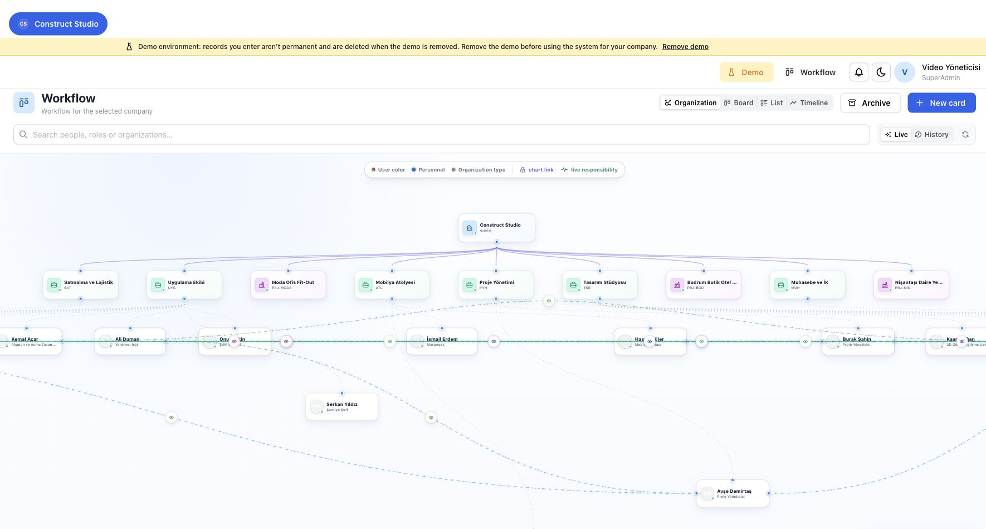986x529 pixels.
Task: Focus the search people, roles or organizations field
Action: click(x=442, y=135)
